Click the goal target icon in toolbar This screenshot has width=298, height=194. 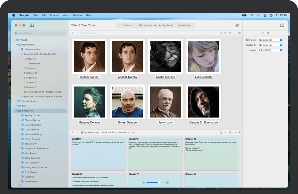237,25
